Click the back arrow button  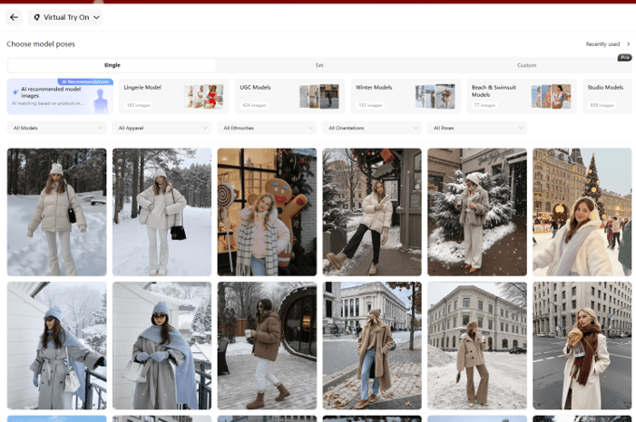(14, 17)
